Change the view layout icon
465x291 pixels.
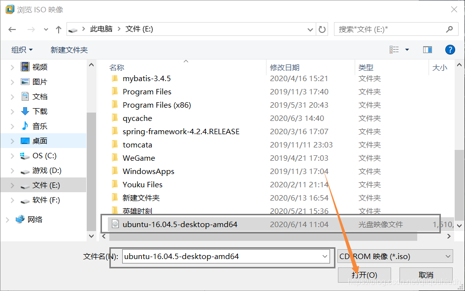tap(394, 50)
